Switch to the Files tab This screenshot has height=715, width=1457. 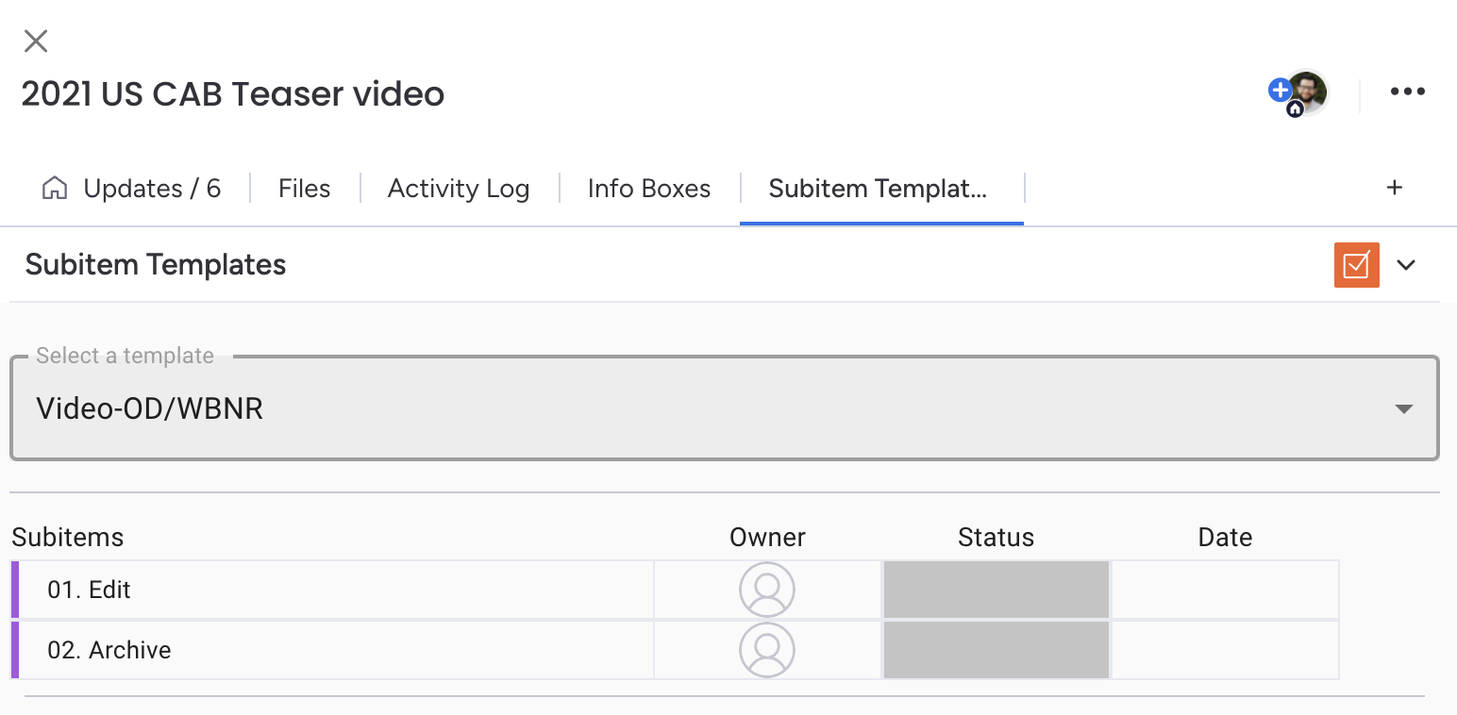(x=304, y=189)
